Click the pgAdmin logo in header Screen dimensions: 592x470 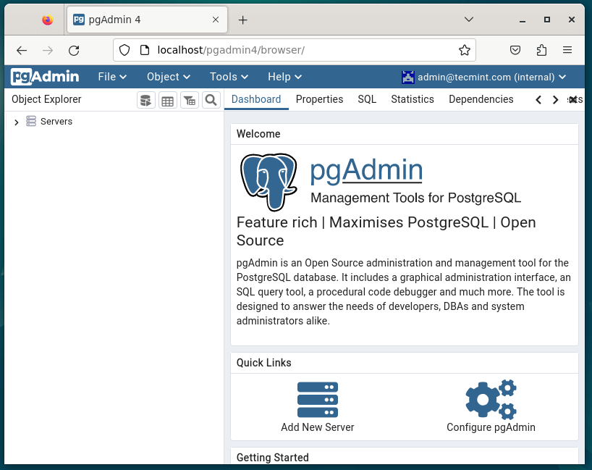(45, 77)
